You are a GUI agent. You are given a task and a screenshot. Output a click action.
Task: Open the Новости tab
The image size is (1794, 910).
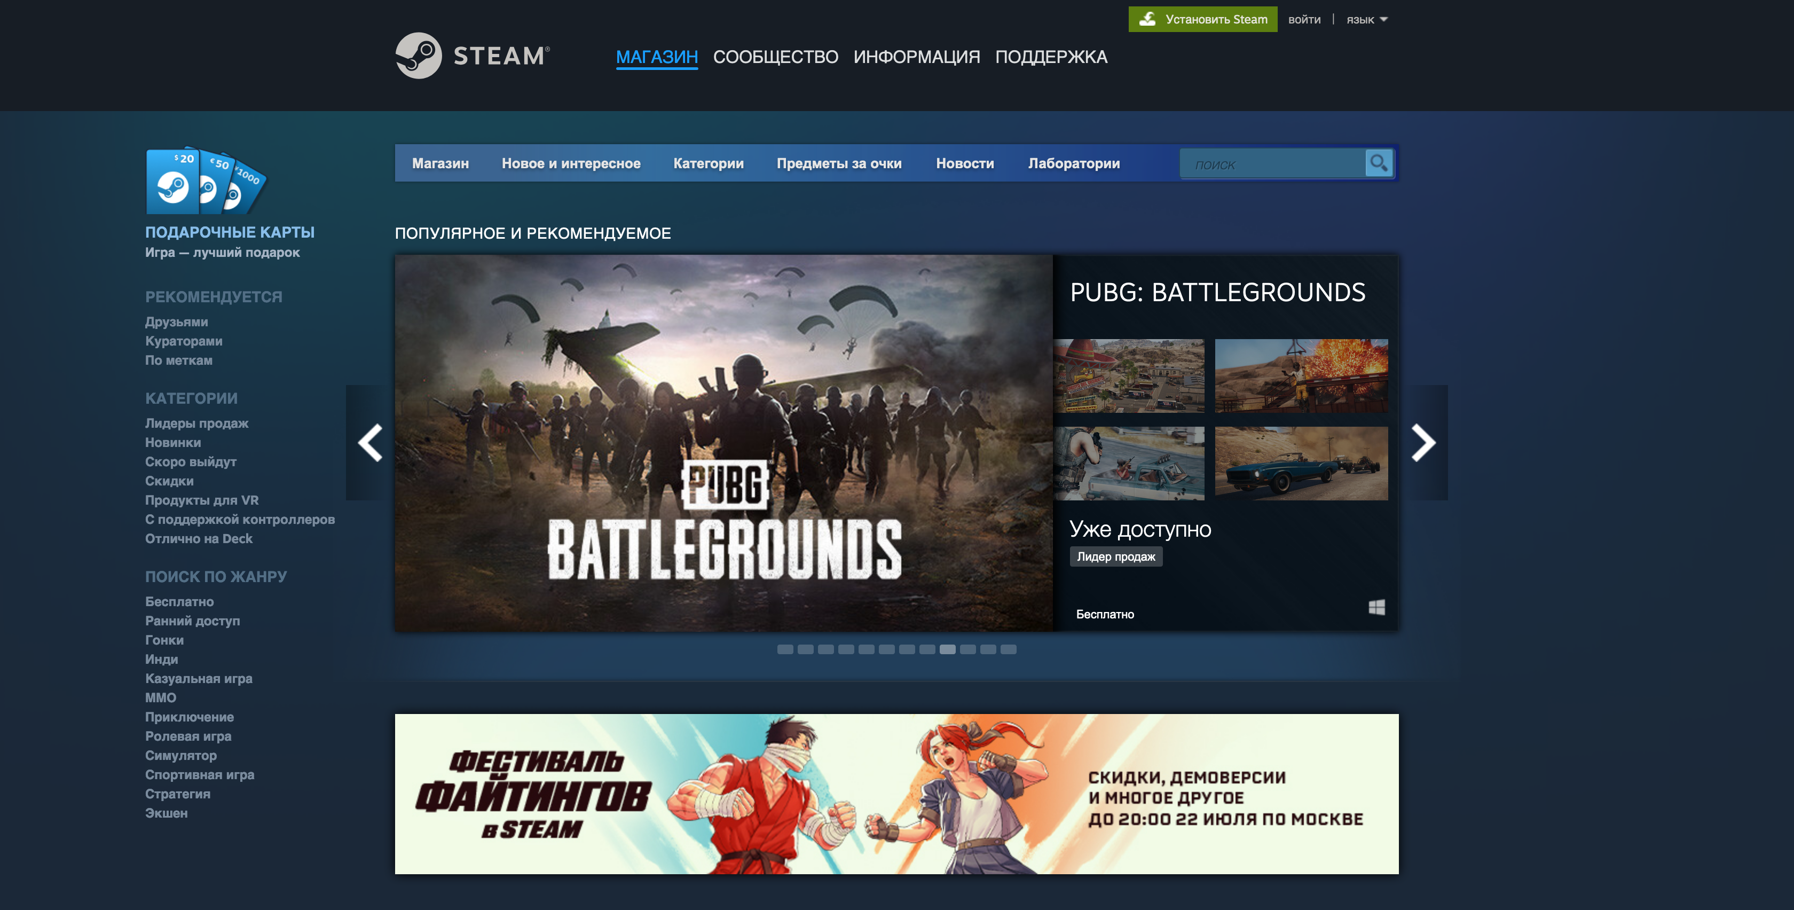pos(965,164)
